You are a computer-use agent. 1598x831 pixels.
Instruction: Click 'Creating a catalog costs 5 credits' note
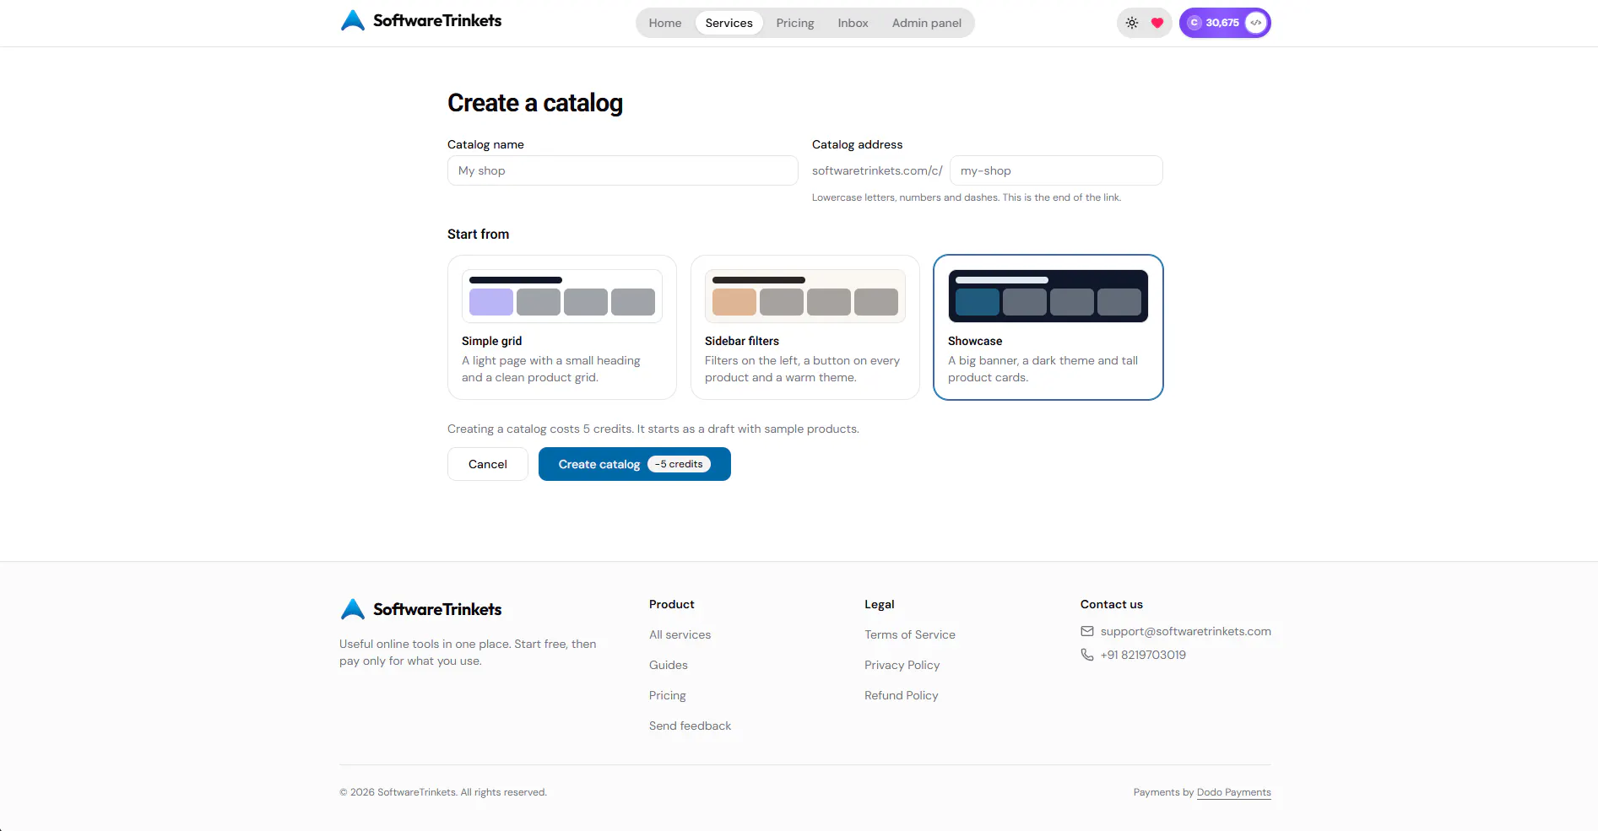tap(653, 429)
